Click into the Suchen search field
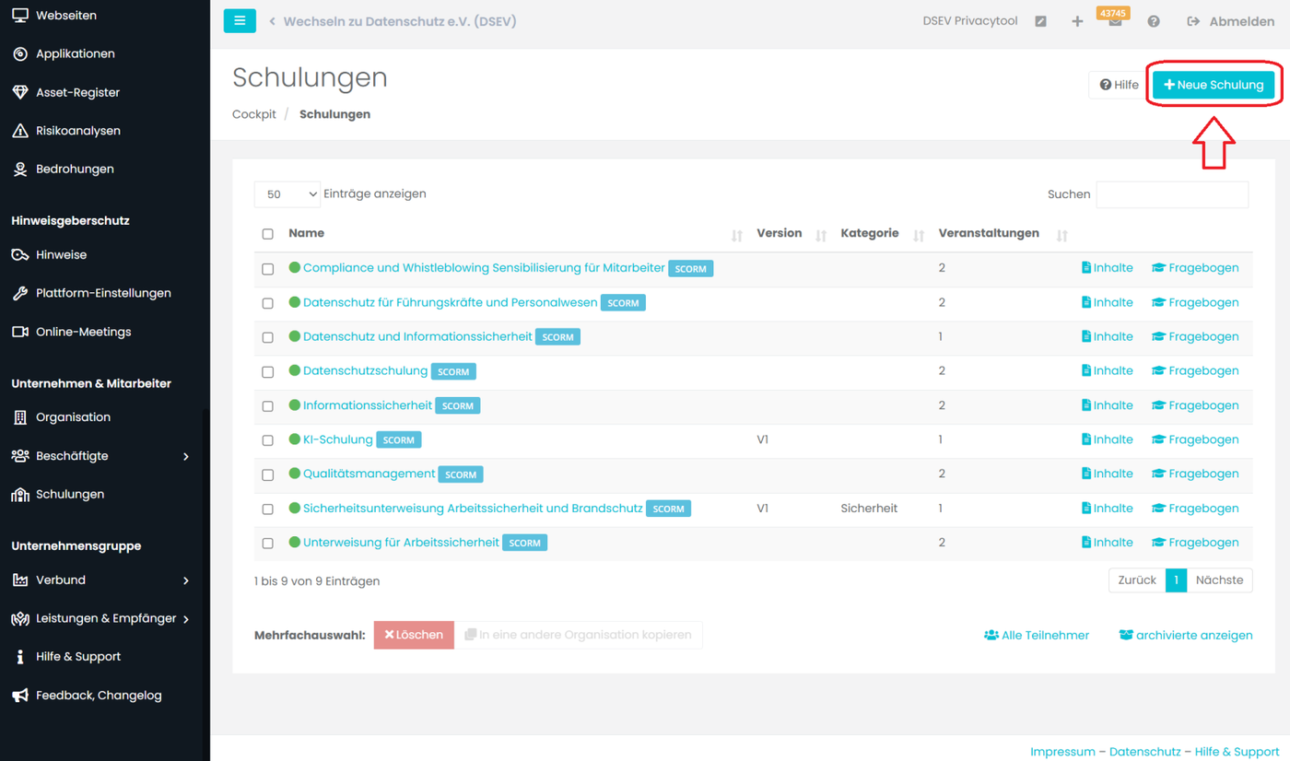Viewport: 1290px width, 761px height. [x=1172, y=194]
